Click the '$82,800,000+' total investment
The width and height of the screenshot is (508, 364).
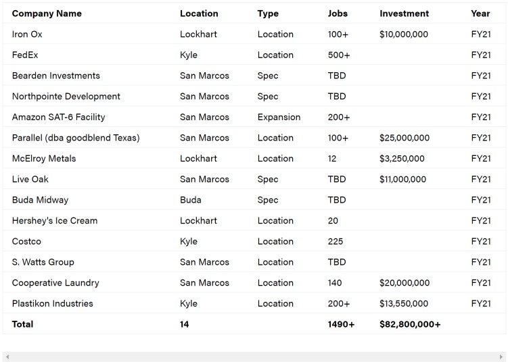pos(410,324)
